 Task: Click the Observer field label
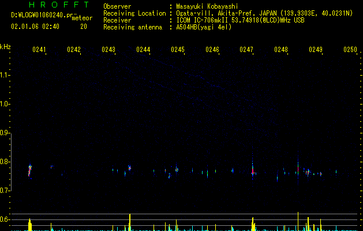pyautogui.click(x=117, y=6)
